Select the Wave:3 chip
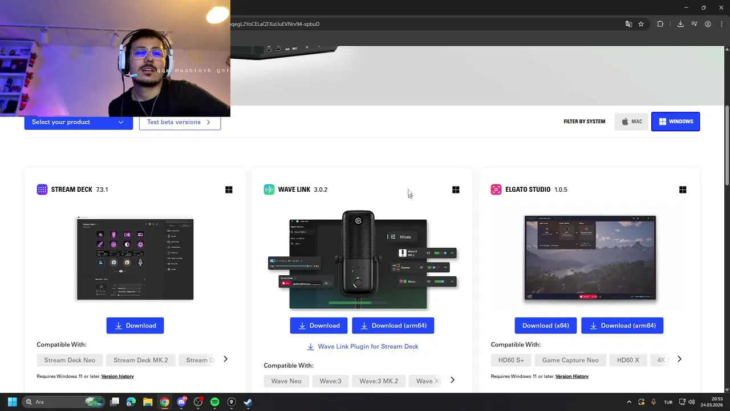Screen dimensions: 730x411 coord(330,381)
